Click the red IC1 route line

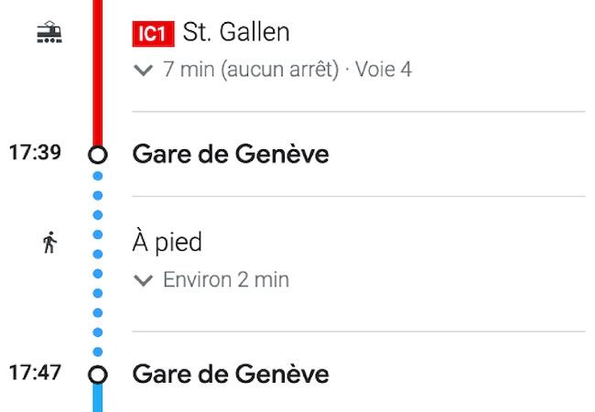click(x=98, y=73)
